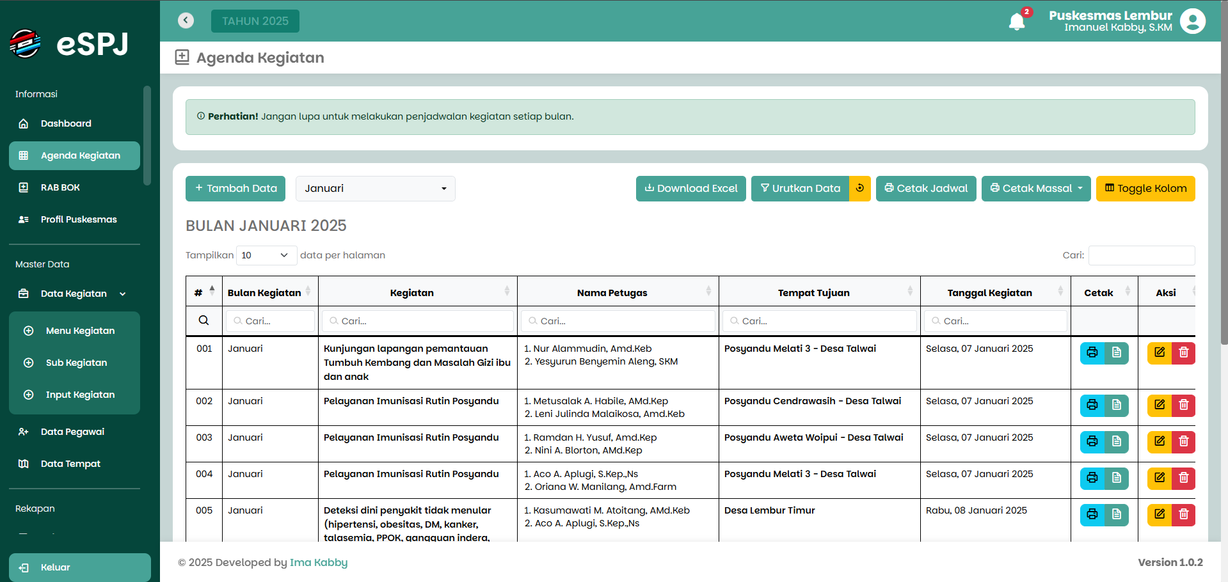Open document for row 002
The width and height of the screenshot is (1228, 582).
pyautogui.click(x=1117, y=405)
